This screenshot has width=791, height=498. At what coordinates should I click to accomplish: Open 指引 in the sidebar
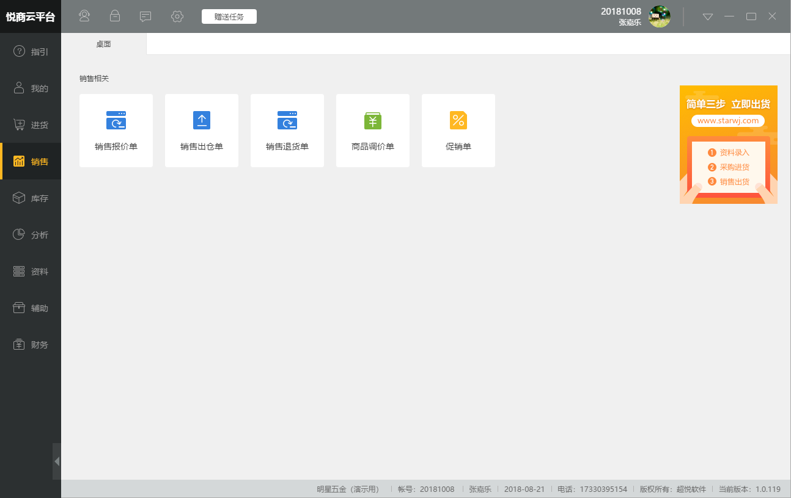pyautogui.click(x=31, y=52)
